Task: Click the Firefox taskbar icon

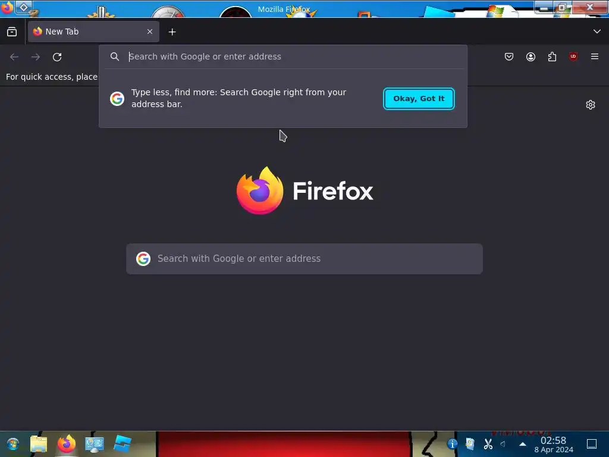Action: (x=67, y=444)
